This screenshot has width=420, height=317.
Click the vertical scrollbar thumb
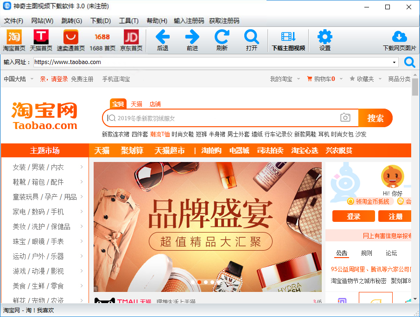point(415,87)
